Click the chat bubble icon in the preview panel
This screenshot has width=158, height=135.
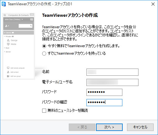pos(32,20)
